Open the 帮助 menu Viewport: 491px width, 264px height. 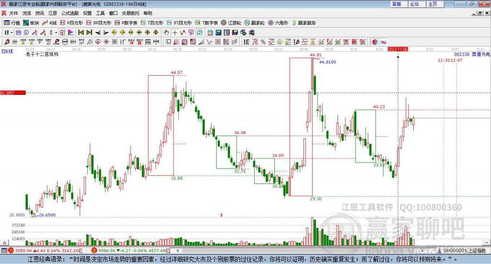coord(148,13)
